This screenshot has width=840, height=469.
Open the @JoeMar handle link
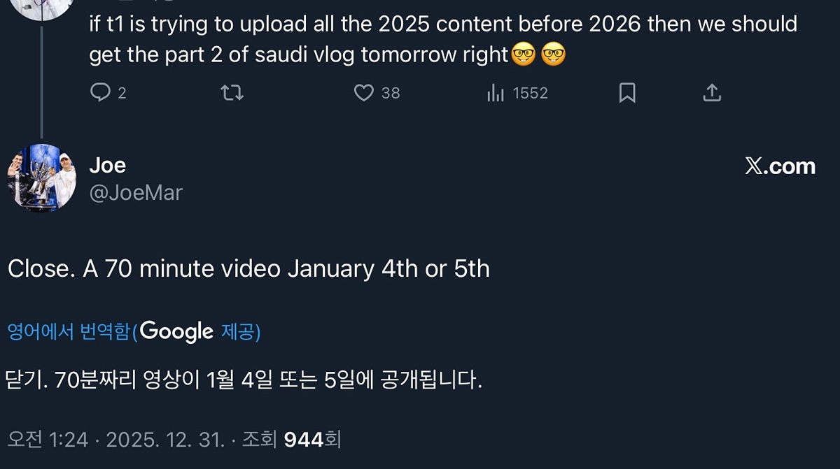coord(136,192)
